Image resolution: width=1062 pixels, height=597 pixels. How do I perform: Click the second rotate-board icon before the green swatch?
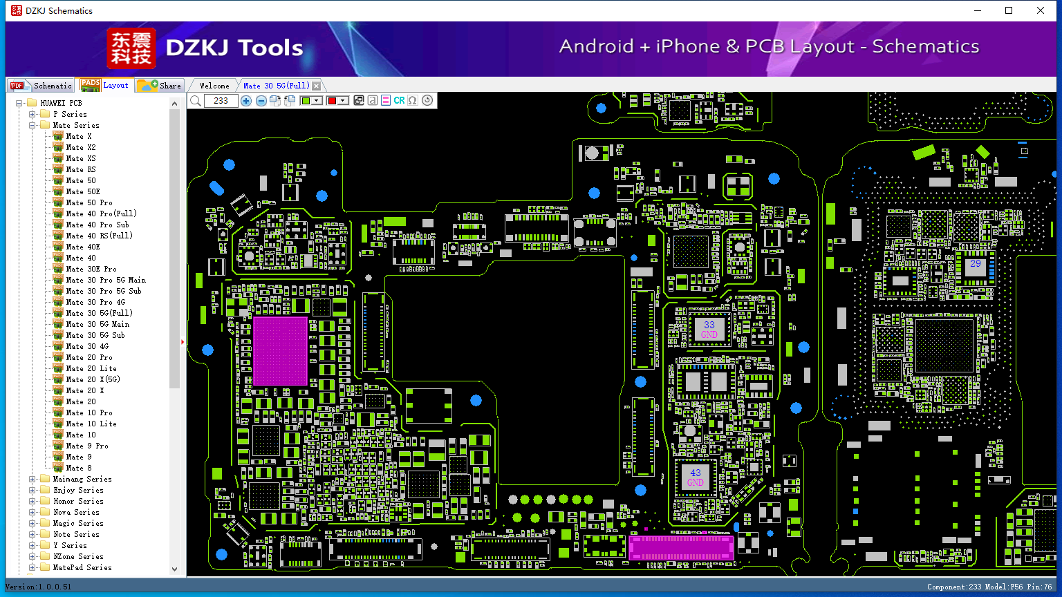pos(290,101)
